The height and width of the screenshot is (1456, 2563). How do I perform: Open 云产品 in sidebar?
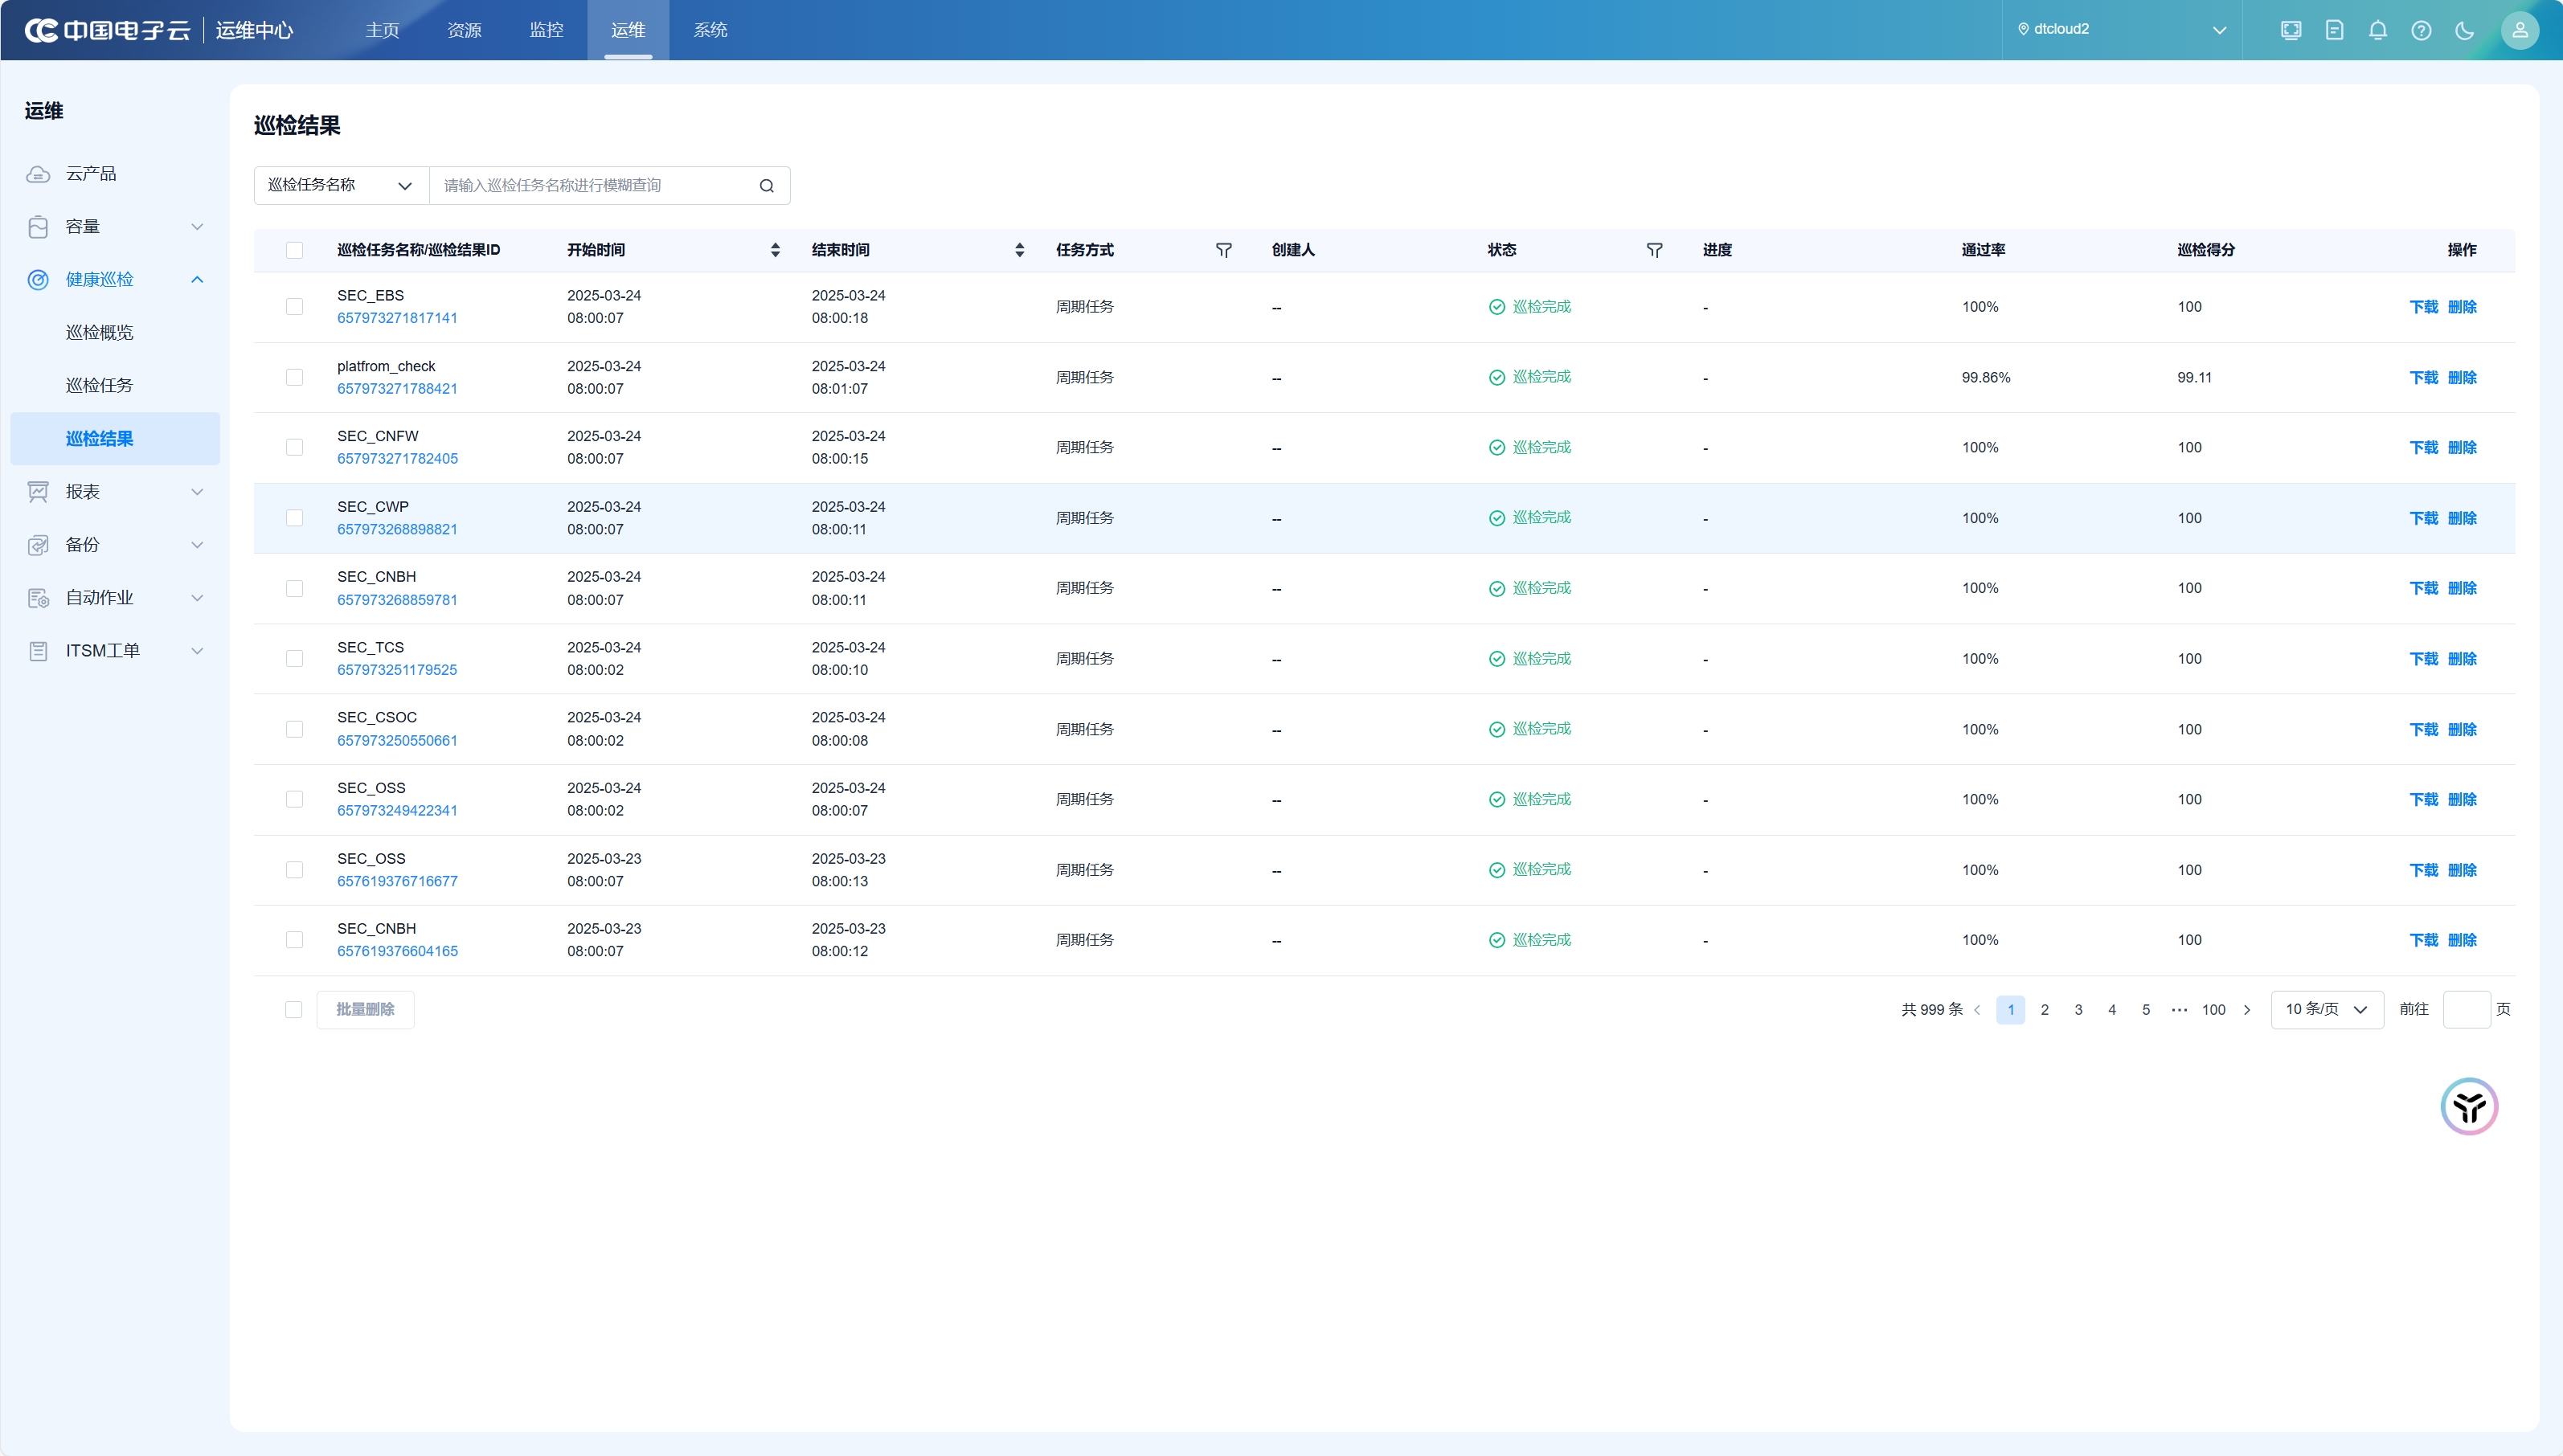point(115,174)
